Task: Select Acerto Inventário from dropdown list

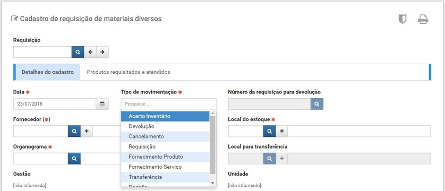Action: pos(165,116)
